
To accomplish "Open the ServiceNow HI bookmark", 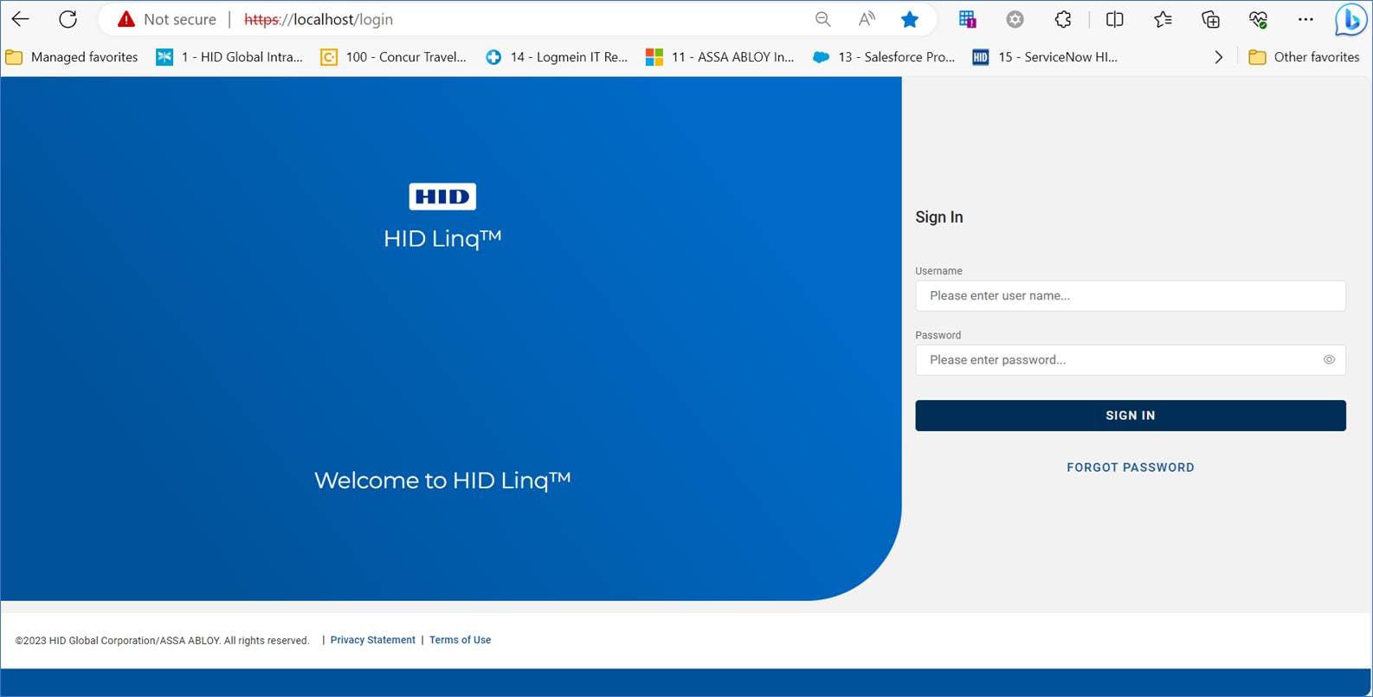I will click(x=1045, y=57).
